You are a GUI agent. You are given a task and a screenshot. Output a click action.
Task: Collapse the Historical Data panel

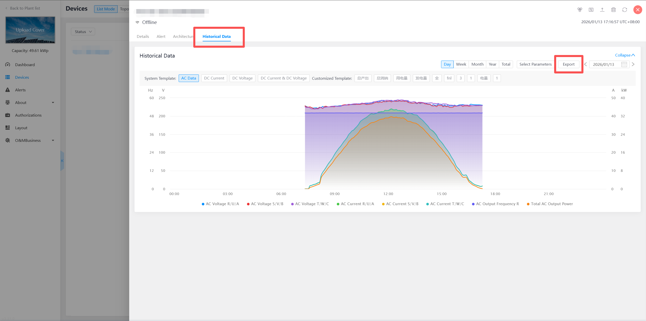(625, 55)
